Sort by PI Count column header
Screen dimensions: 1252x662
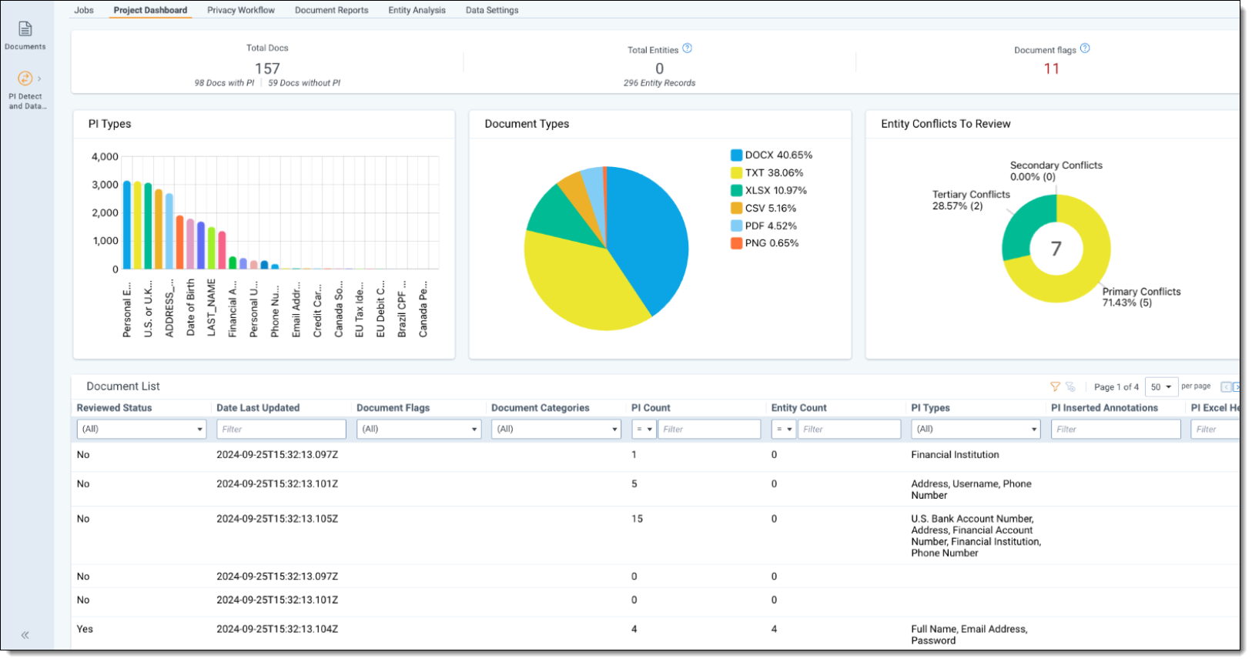(651, 408)
